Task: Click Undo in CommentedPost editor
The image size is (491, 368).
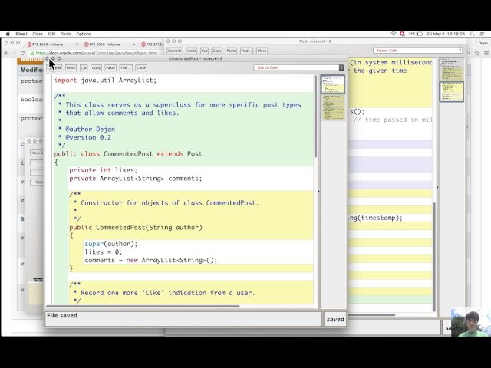Action: click(71, 68)
